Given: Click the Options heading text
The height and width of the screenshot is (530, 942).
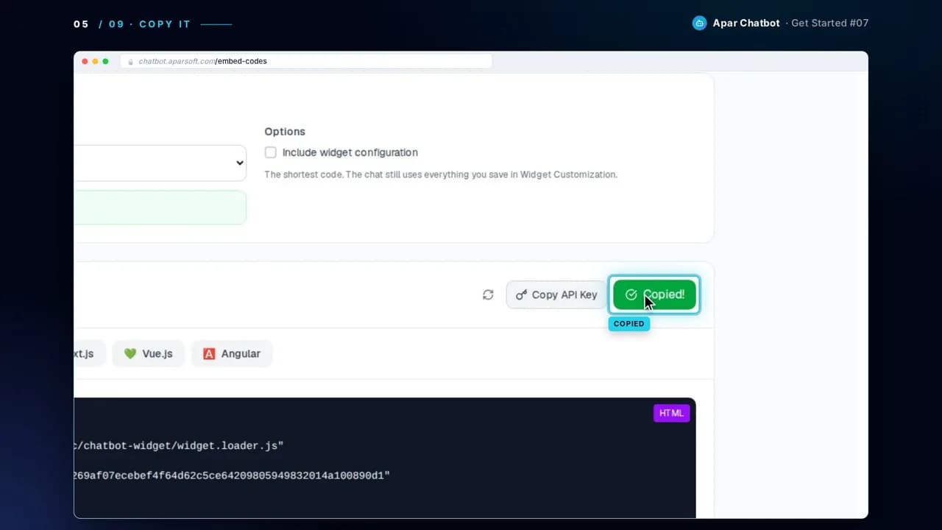Looking at the screenshot, I should tap(285, 131).
